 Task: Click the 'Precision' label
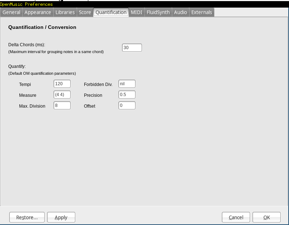point(93,95)
